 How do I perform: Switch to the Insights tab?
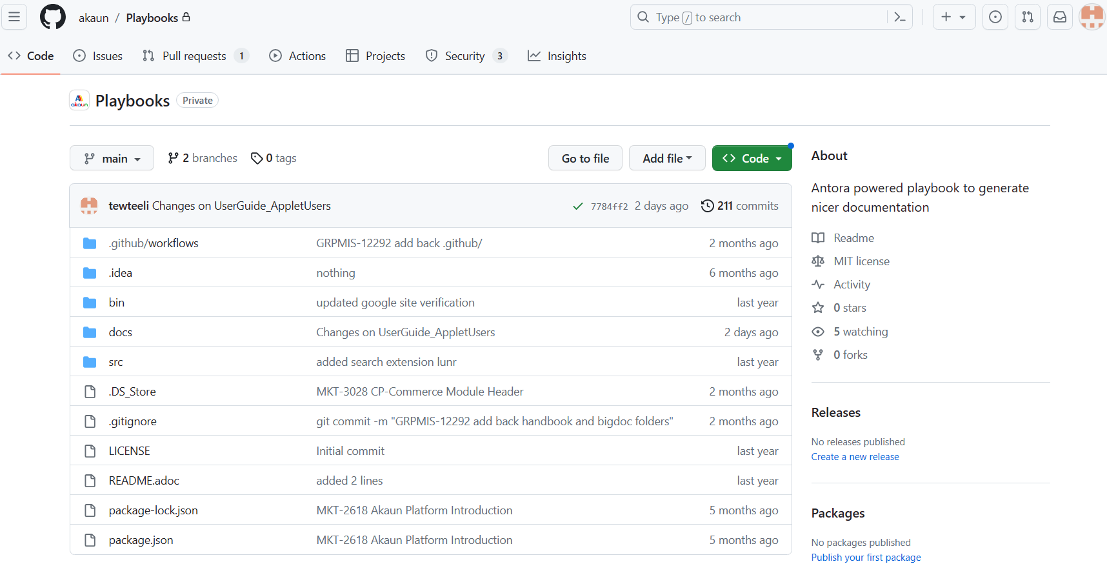(x=557, y=56)
